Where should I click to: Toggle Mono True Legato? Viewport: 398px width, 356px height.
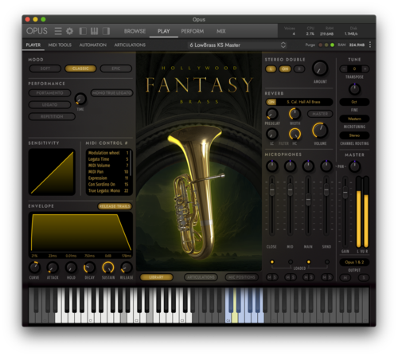[112, 93]
